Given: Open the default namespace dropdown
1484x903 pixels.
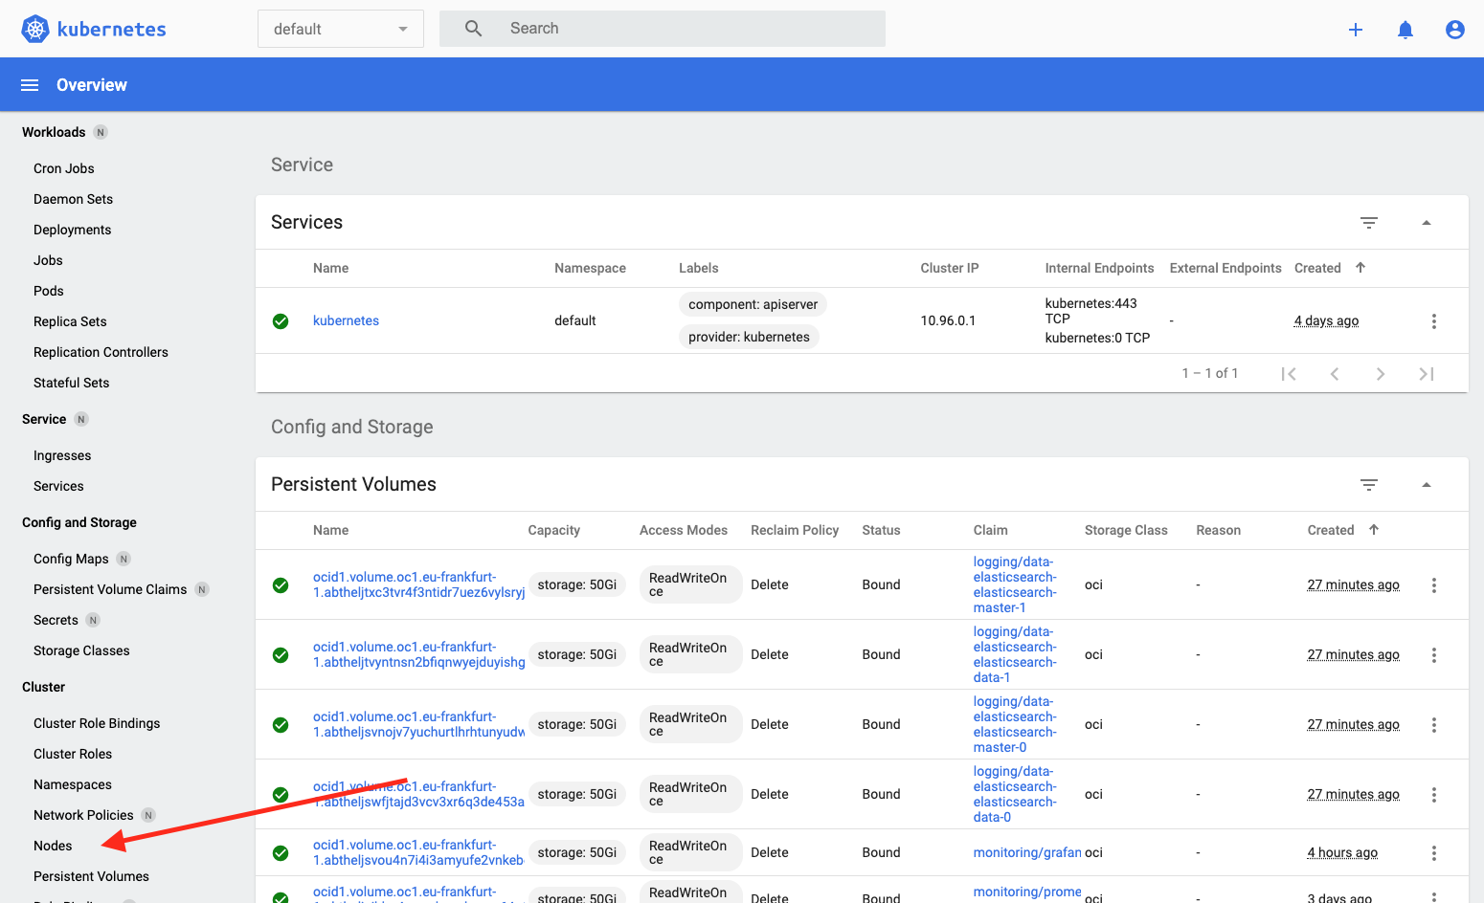Looking at the screenshot, I should [341, 29].
